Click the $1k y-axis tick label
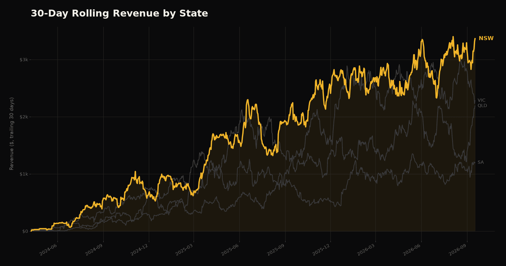Screen dimensions: 506x266 point(24,174)
